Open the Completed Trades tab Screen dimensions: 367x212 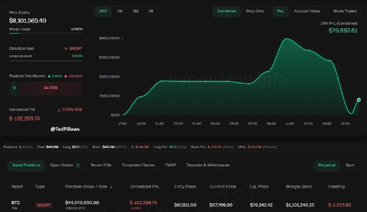(138, 165)
